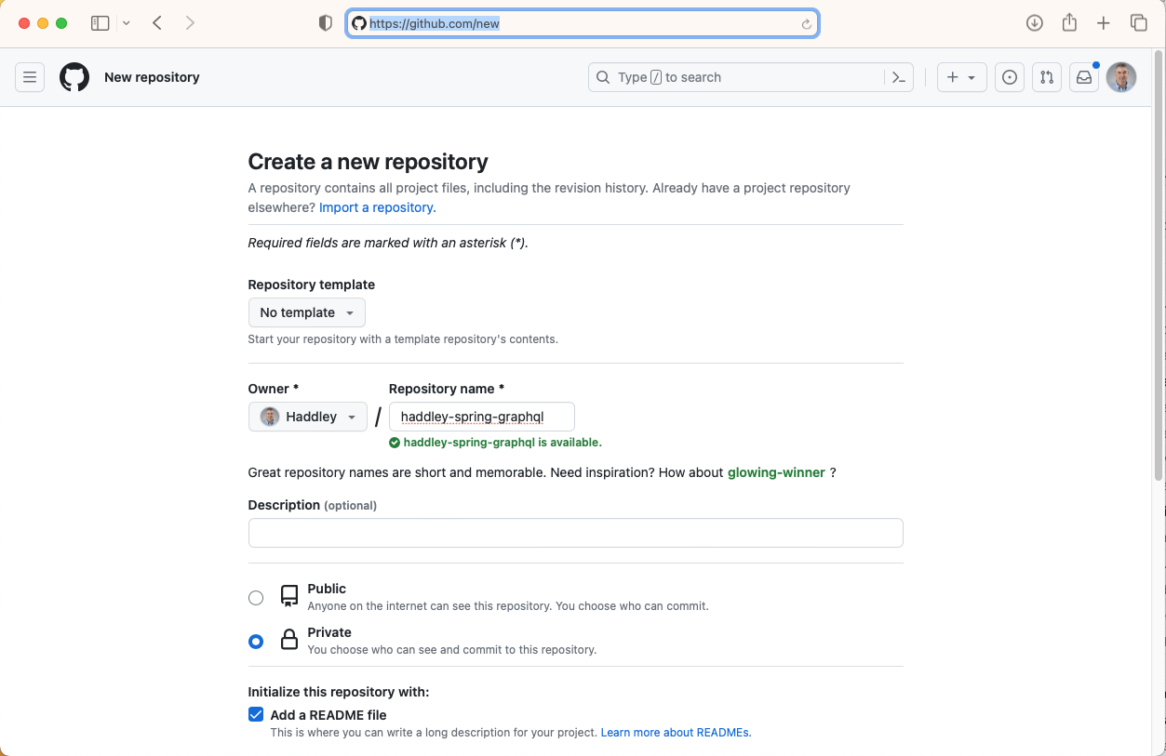Open the GitHub hamburger navigation menu
Viewport: 1166px width, 756px height.
(30, 77)
